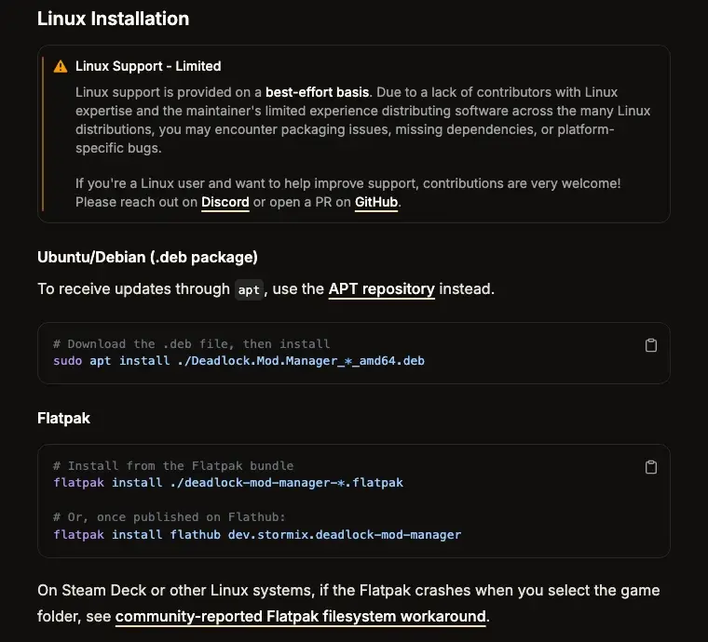This screenshot has height=642, width=708.
Task: Click the 'Linux Support - Limited' title
Action: pos(148,66)
